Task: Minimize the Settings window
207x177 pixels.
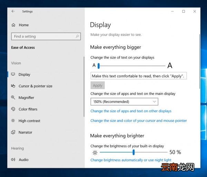Action: tap(172, 11)
